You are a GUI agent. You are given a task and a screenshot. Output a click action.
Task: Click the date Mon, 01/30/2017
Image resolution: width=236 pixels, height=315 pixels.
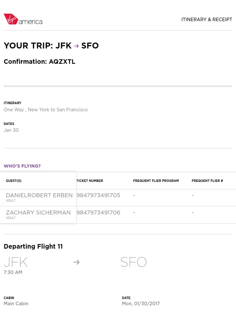tap(141, 304)
